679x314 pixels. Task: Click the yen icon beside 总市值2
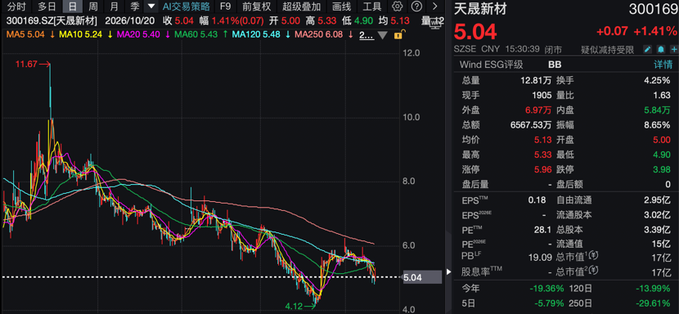[x=593, y=271]
